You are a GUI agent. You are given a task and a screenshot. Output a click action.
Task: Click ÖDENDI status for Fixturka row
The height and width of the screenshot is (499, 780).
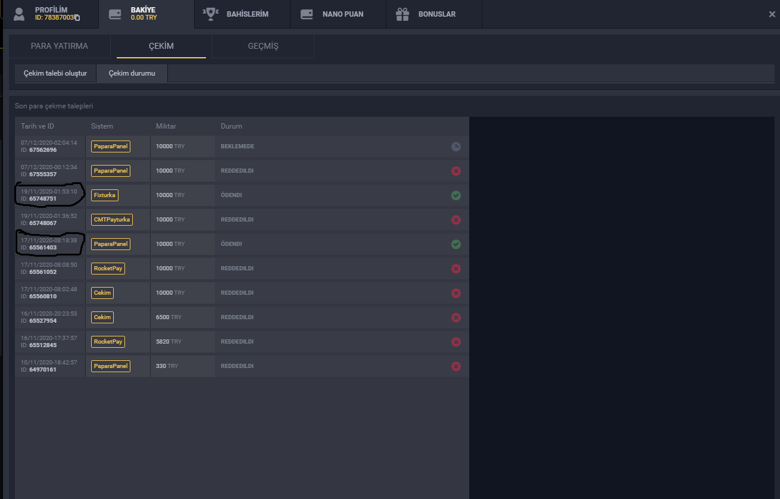click(232, 195)
